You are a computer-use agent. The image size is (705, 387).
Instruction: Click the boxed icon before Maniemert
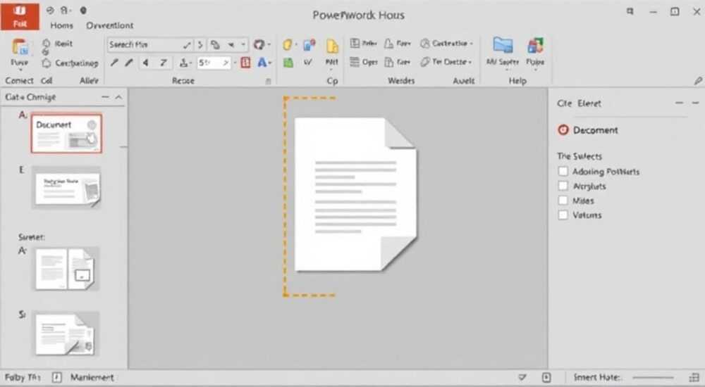point(56,377)
